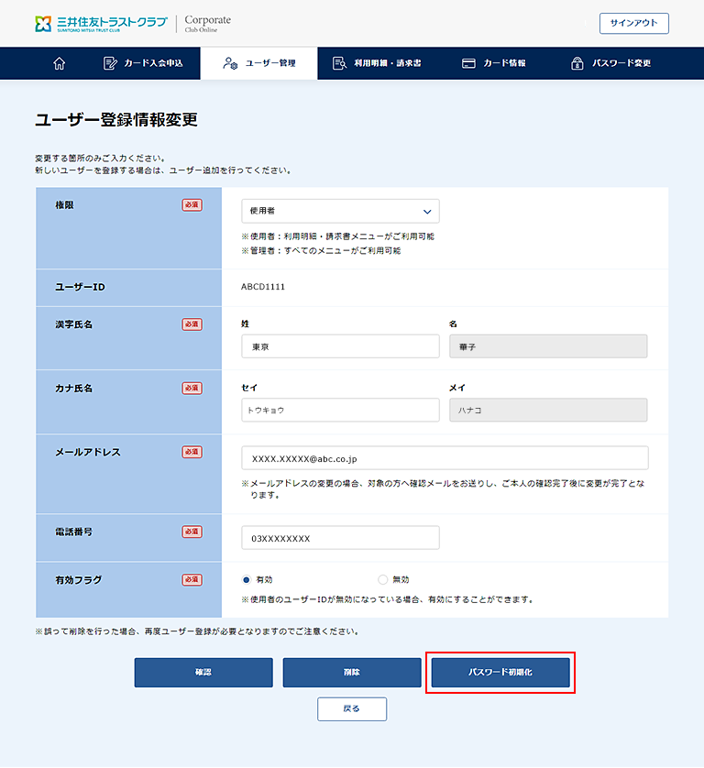Click the メイ field containing ハナコ
Screen dimensions: 704x768
pos(548,410)
